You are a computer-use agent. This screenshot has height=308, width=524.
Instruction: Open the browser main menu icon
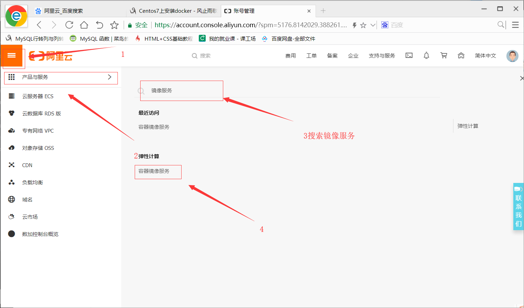pyautogui.click(x=515, y=25)
